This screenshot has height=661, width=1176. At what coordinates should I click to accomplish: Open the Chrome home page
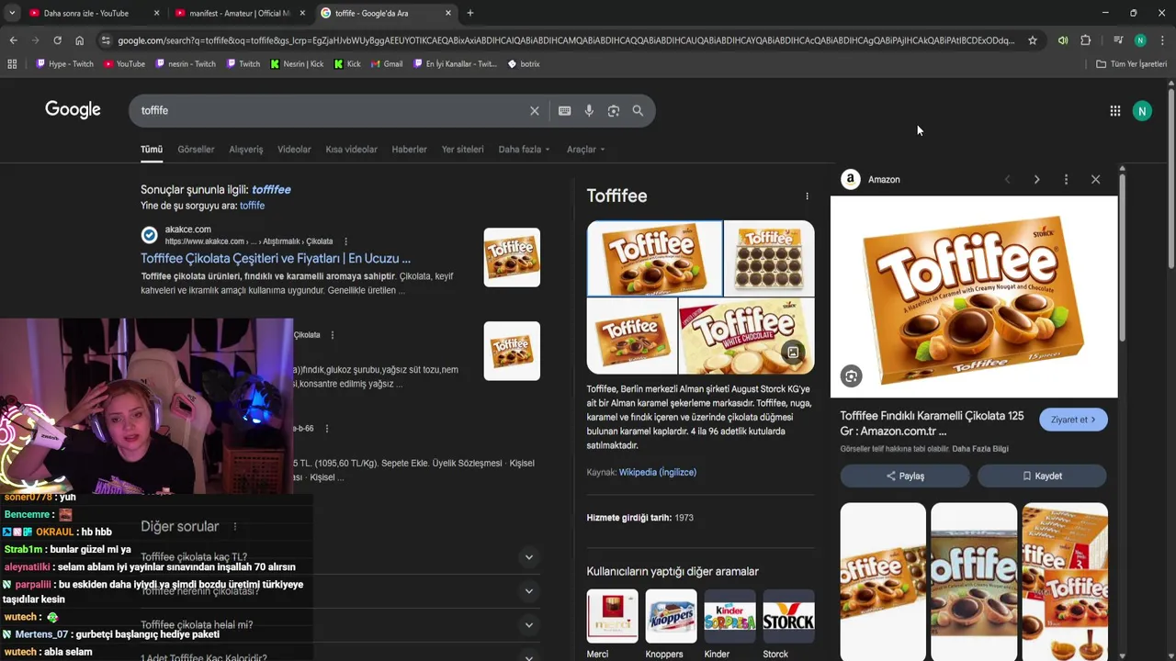[x=79, y=40]
